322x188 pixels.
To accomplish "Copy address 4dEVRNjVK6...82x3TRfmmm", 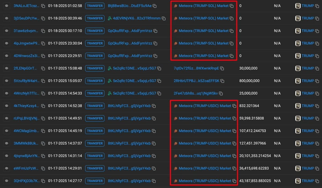I will coord(164,18).
